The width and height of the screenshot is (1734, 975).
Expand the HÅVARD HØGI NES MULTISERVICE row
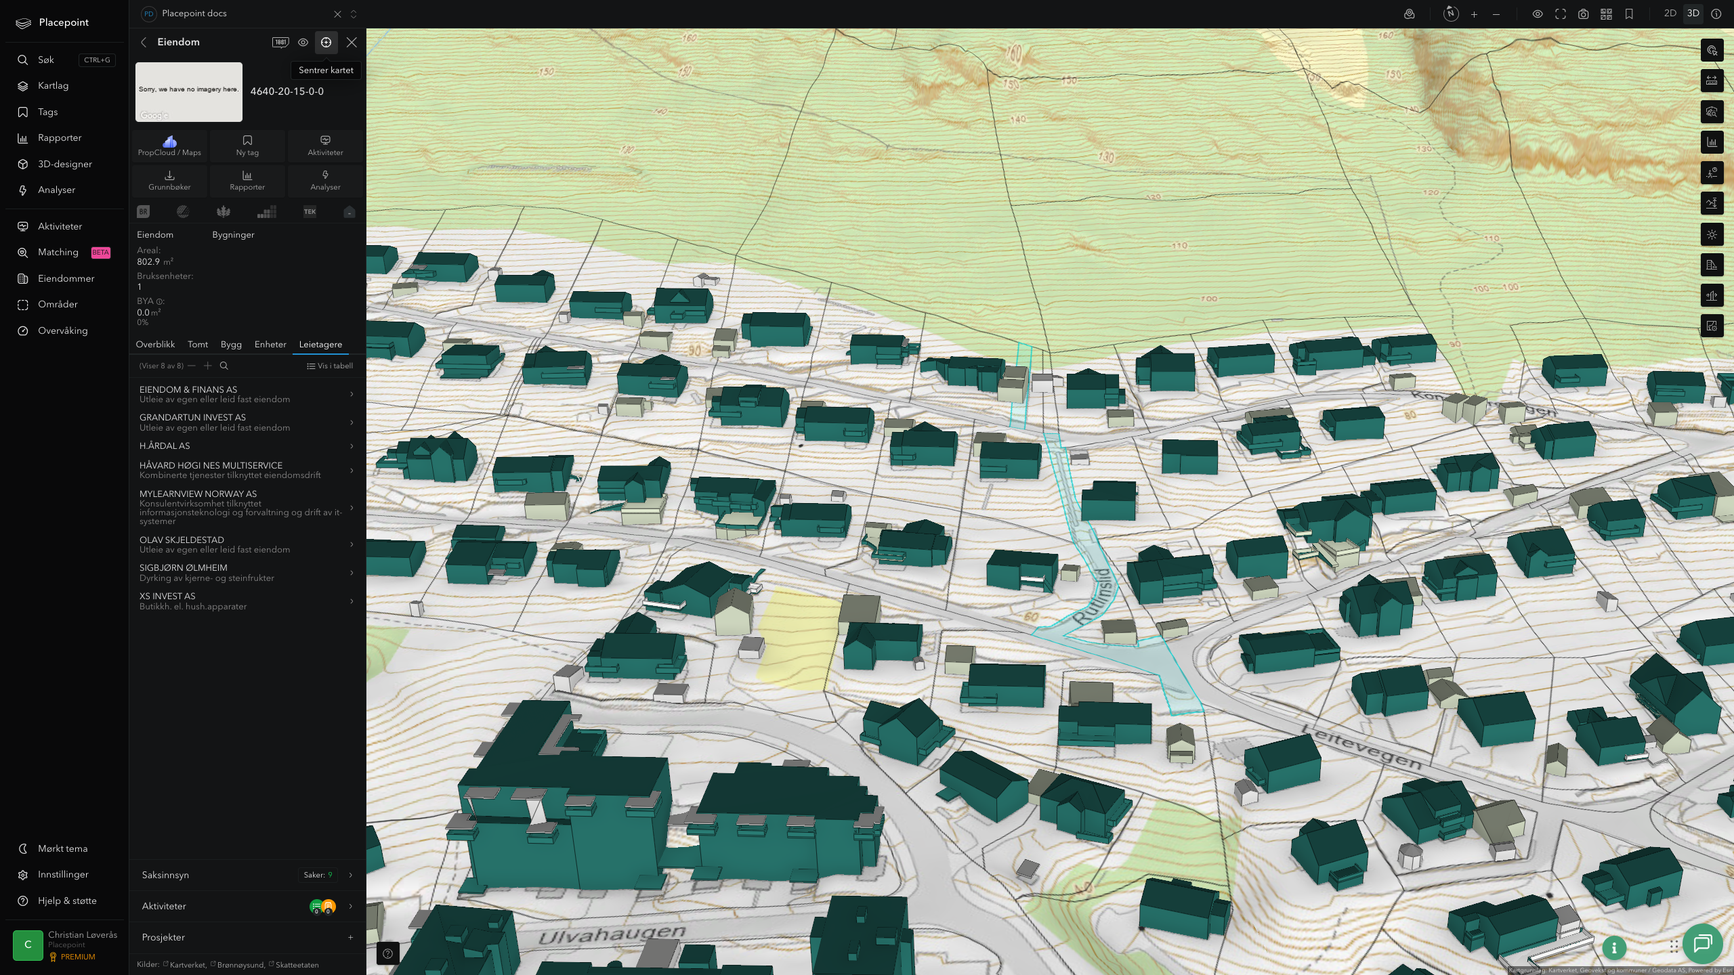(247, 470)
